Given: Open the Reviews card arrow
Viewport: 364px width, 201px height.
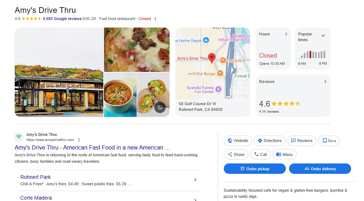Looking at the screenshot, I should click(325, 82).
